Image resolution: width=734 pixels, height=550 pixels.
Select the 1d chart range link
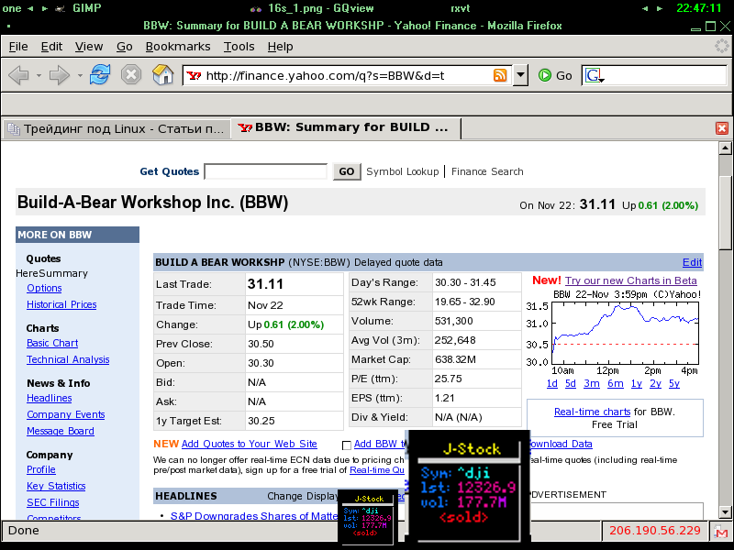pyautogui.click(x=552, y=383)
